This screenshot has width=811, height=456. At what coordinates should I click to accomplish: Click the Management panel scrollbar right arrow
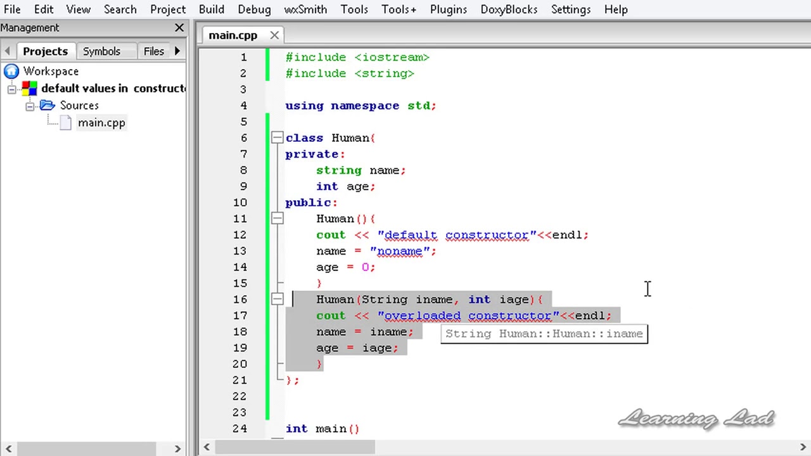177,449
